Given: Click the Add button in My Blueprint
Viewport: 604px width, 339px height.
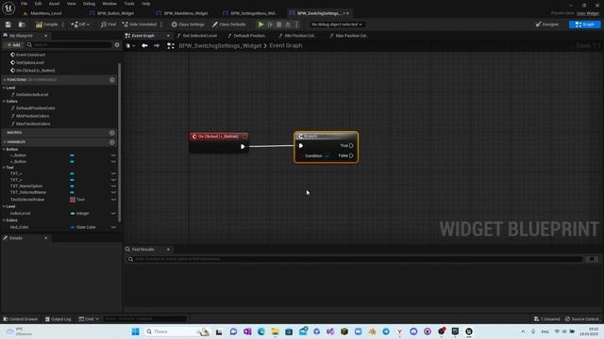Looking at the screenshot, I should pos(13,44).
